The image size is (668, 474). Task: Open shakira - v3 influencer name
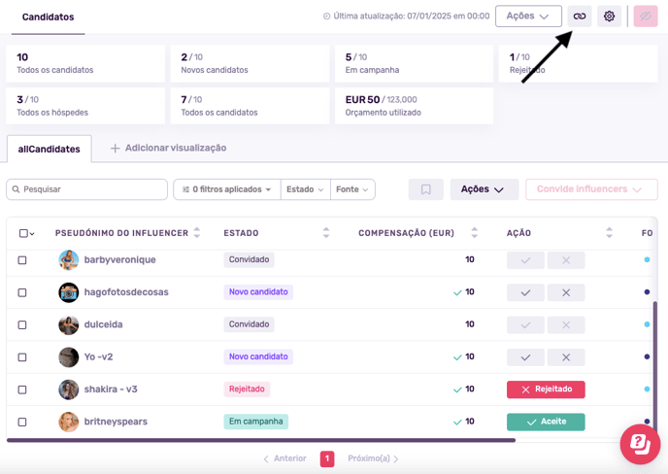(111, 389)
